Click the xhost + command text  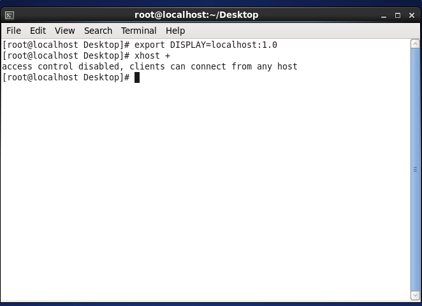coord(152,56)
